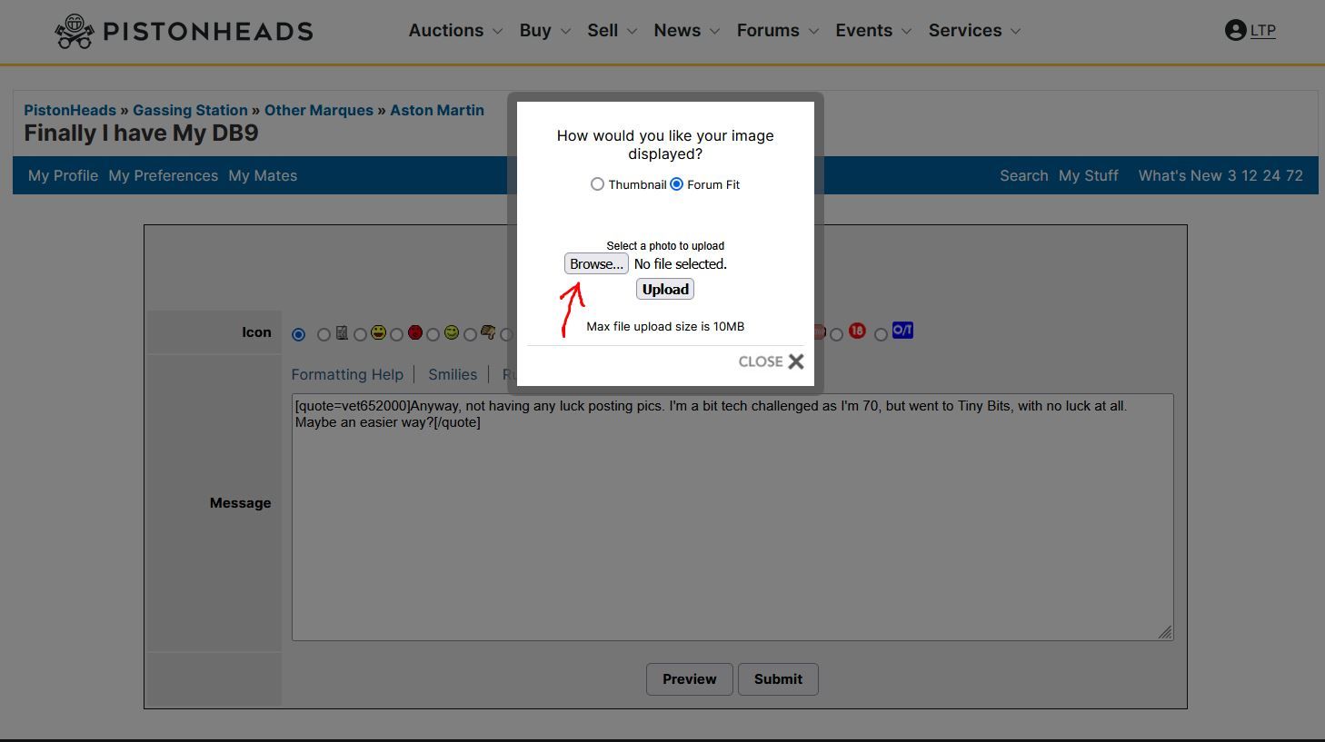Screen dimensions: 1325x742
Task: Click the laughing smiley post icon
Action: (378, 333)
